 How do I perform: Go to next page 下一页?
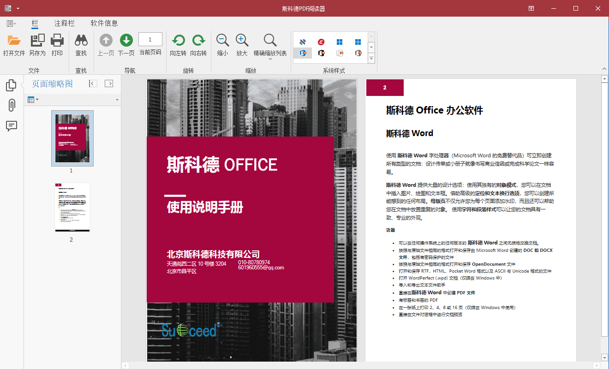(x=126, y=45)
